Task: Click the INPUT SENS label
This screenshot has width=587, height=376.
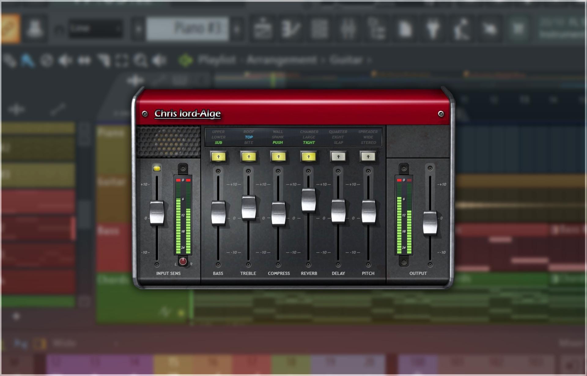Action: 168,273
